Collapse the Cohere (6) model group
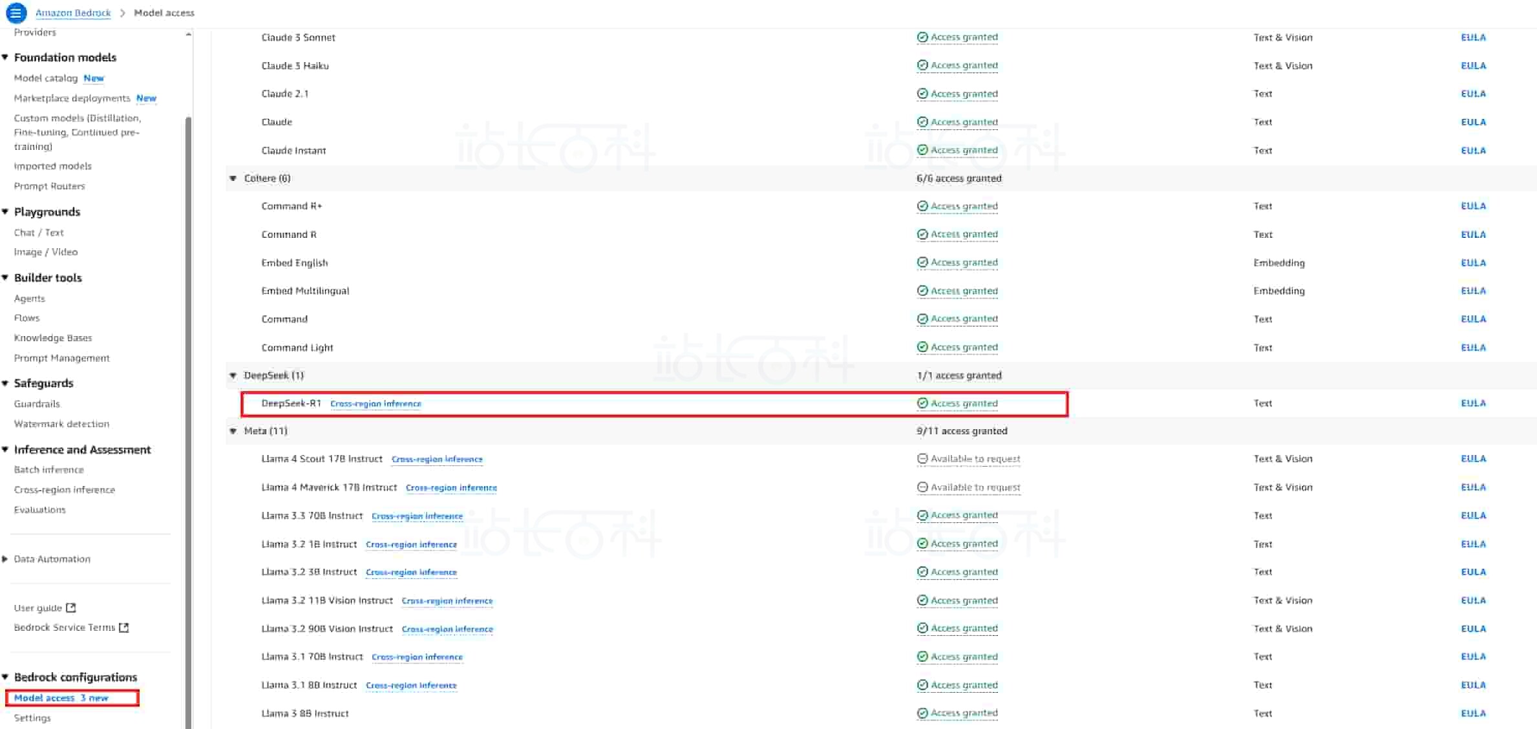The width and height of the screenshot is (1537, 729). point(233,178)
